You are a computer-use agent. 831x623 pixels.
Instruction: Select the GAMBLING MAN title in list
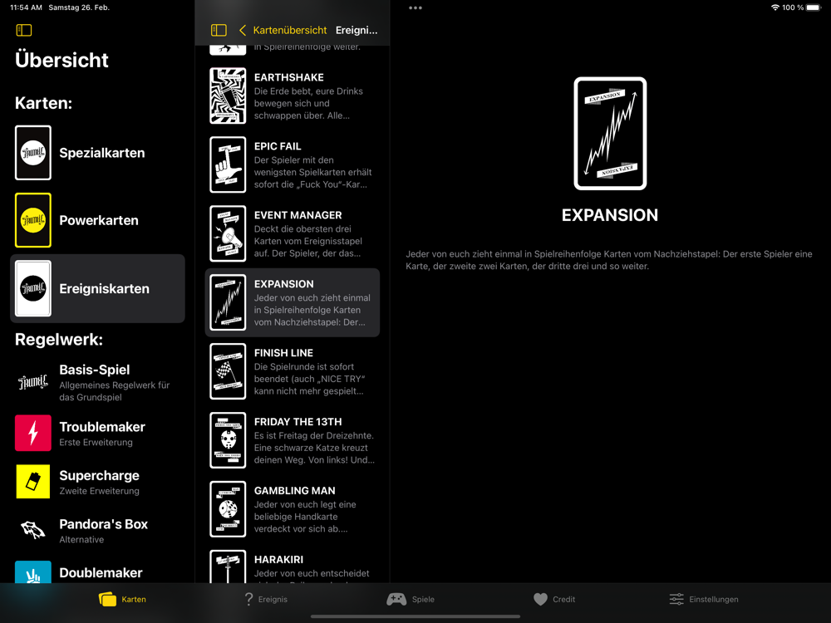point(295,491)
